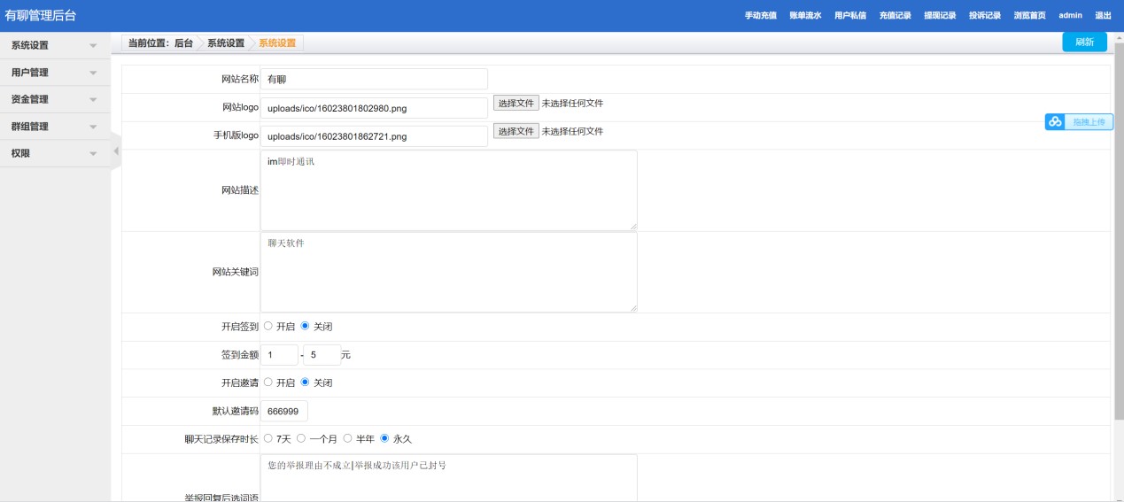1124x502 pixels.
Task: Choose 半年 for chat record retention
Action: pos(348,438)
